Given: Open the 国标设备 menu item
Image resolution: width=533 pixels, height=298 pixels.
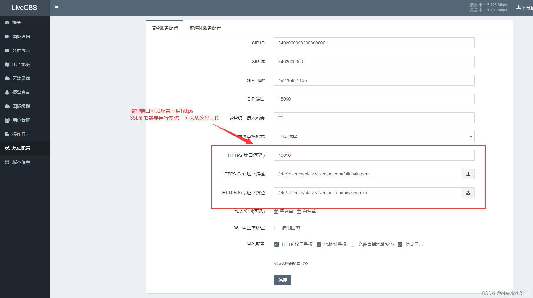Looking at the screenshot, I should 25,36.
